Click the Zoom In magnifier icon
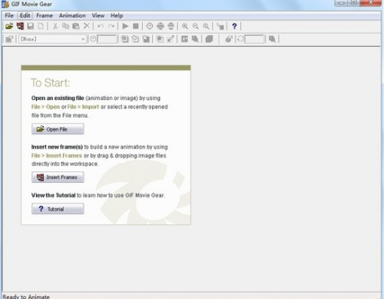 [x=185, y=26]
